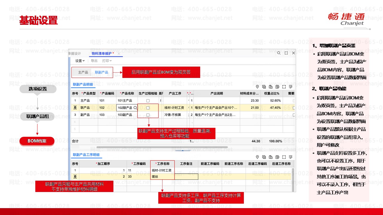Click the 产品类型 column header
This screenshot has height=215, width=383.
pyautogui.click(x=89, y=93)
